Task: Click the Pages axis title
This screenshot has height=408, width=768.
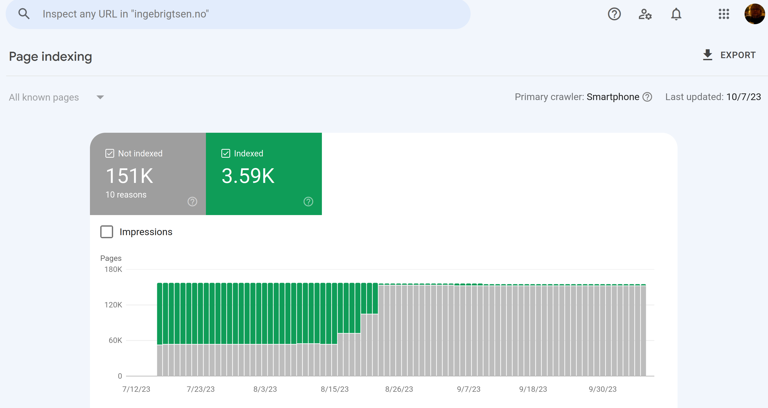Action: 111,258
